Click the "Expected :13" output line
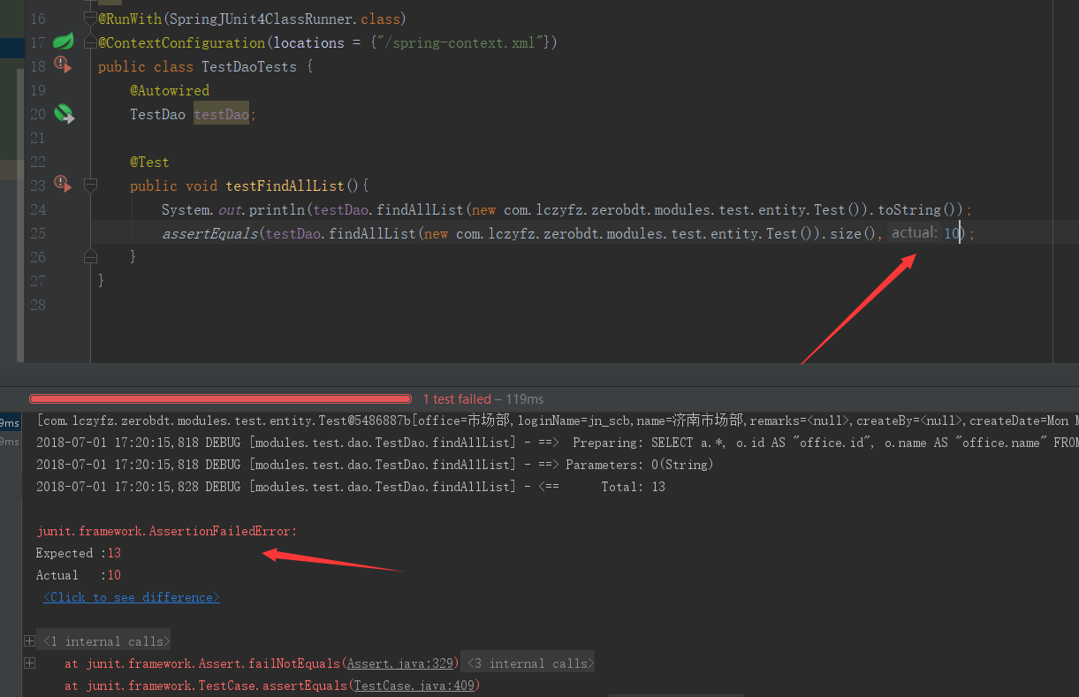The image size is (1079, 697). [x=79, y=553]
